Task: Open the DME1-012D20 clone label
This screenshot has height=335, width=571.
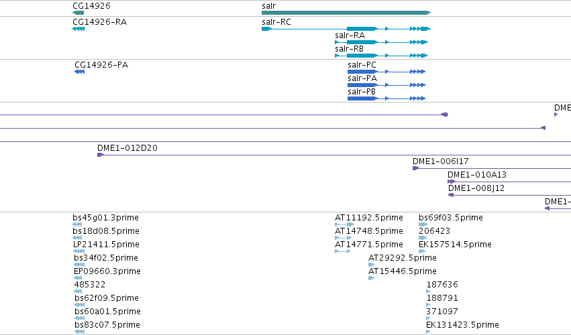Action: pos(127,148)
